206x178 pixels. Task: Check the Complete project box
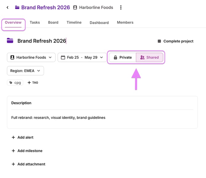click(159, 41)
